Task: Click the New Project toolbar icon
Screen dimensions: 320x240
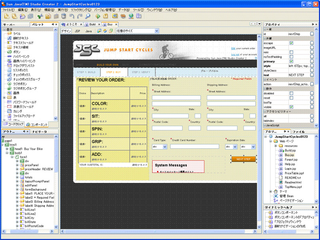Action: click(6, 16)
